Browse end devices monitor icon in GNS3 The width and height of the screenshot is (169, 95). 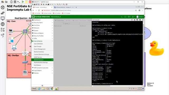(3, 18)
